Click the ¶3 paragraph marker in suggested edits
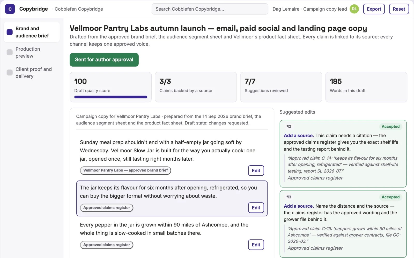414x258 pixels. [289, 197]
